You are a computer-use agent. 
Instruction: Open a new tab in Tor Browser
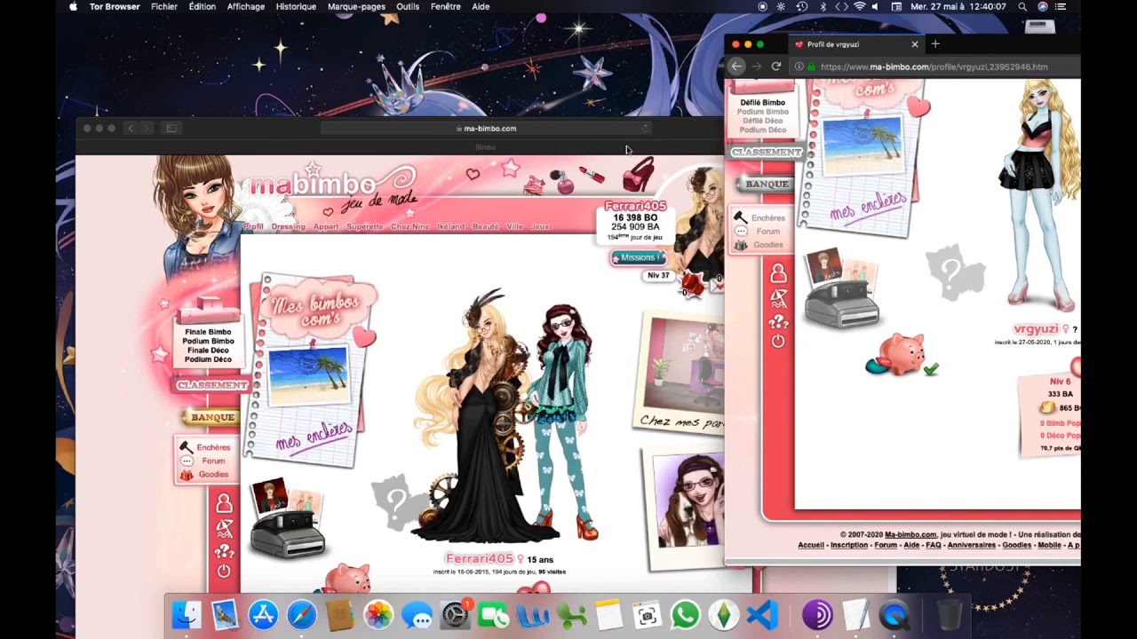(x=934, y=44)
